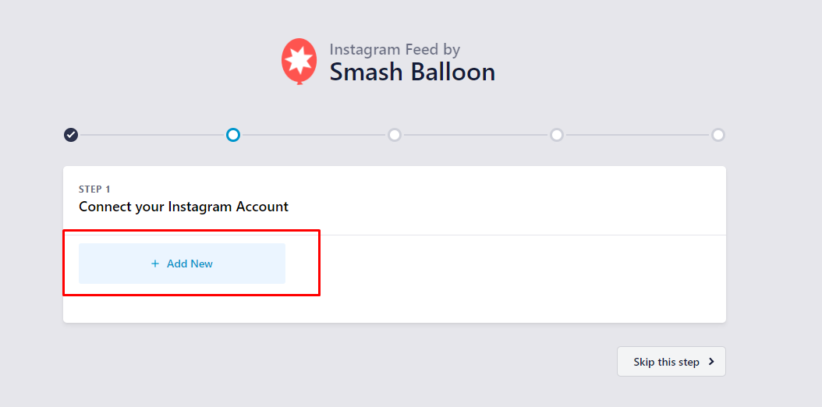This screenshot has height=407, width=822.
Task: Click divider line below the card heading
Action: 515,235
